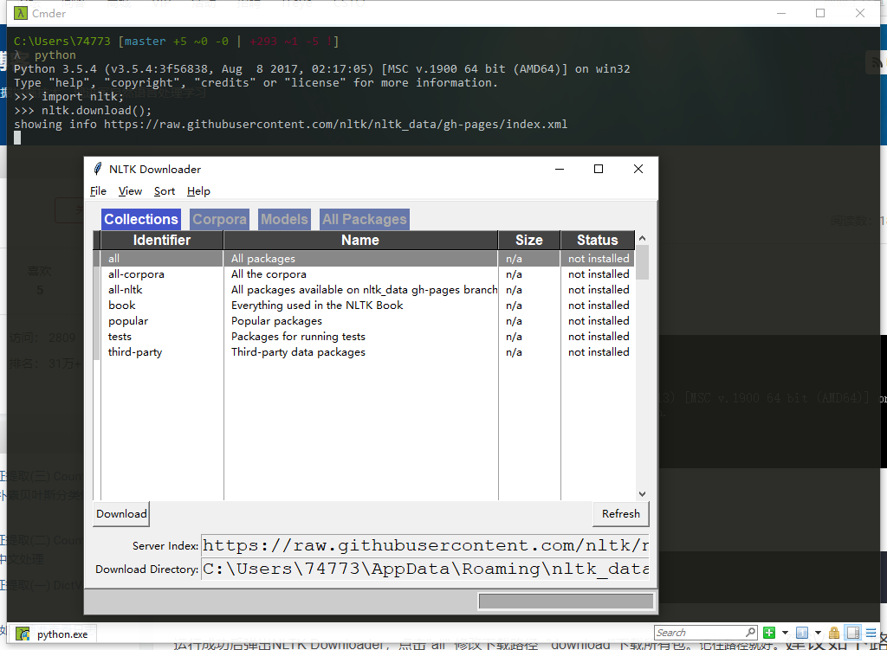This screenshot has height=650, width=887.
Task: Click the Refresh button
Action: click(620, 514)
